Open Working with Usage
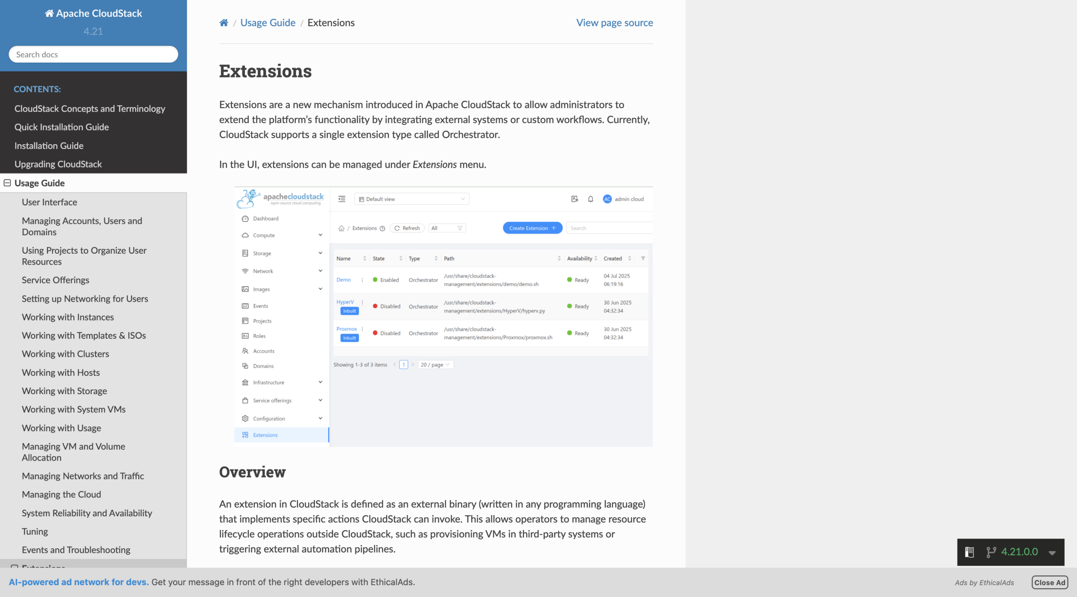The width and height of the screenshot is (1077, 597). [61, 428]
